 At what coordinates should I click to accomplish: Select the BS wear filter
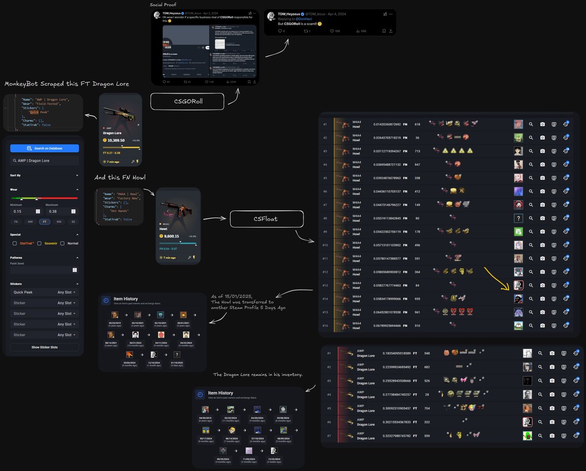[73, 222]
